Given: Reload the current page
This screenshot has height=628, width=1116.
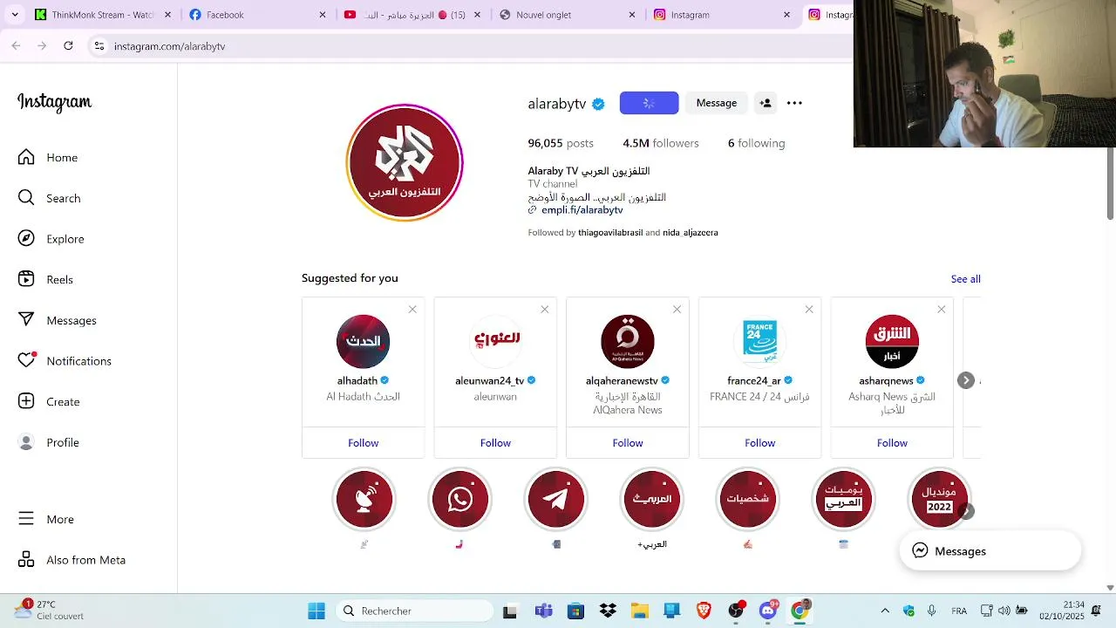Looking at the screenshot, I should coord(68,46).
